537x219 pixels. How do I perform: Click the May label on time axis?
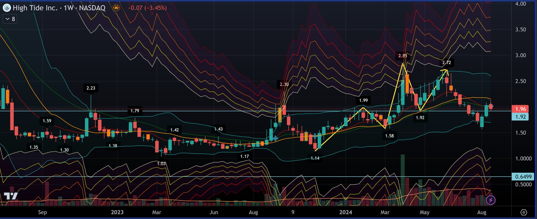coord(425,212)
